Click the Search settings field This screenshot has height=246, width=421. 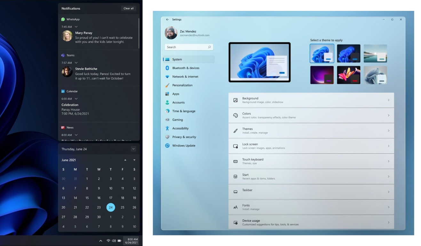coord(189,47)
